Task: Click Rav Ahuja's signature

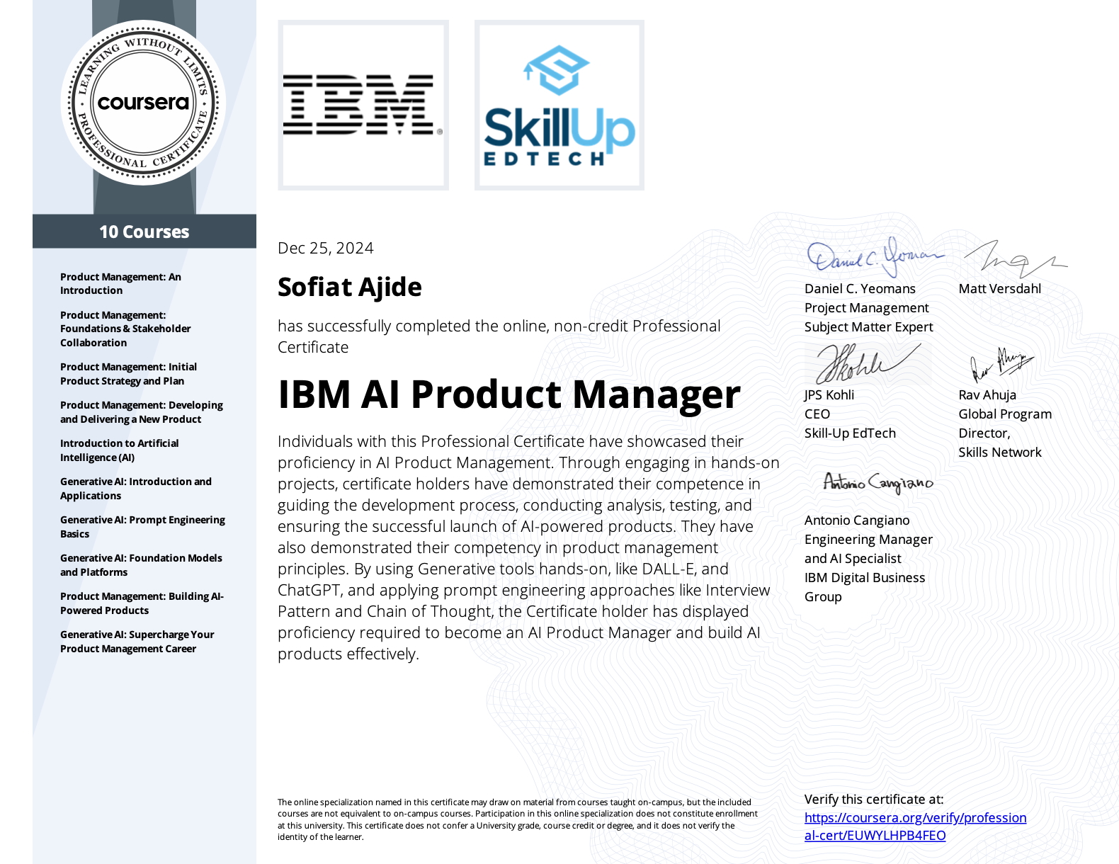Action: click(1001, 364)
